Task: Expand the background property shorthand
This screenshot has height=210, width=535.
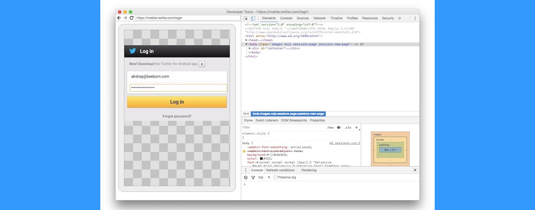Action: tap(268, 155)
